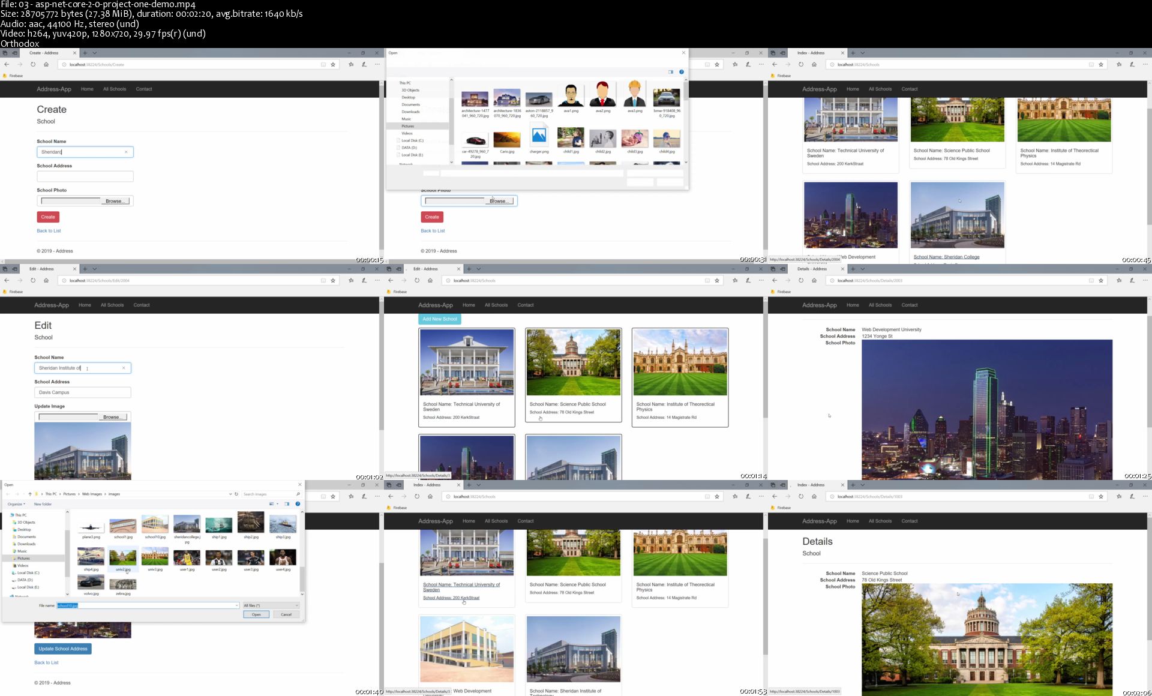1152x696 pixels.
Task: Click Open button in images dialog
Action: point(256,614)
